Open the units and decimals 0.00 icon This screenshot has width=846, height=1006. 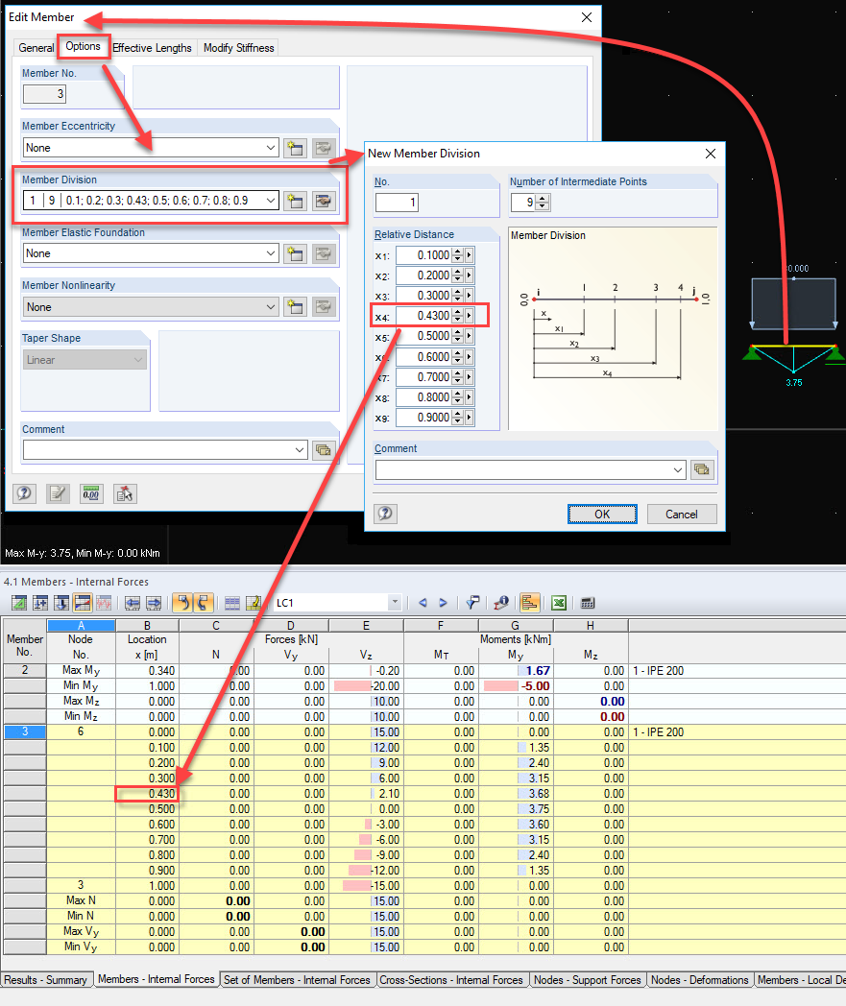(x=91, y=493)
